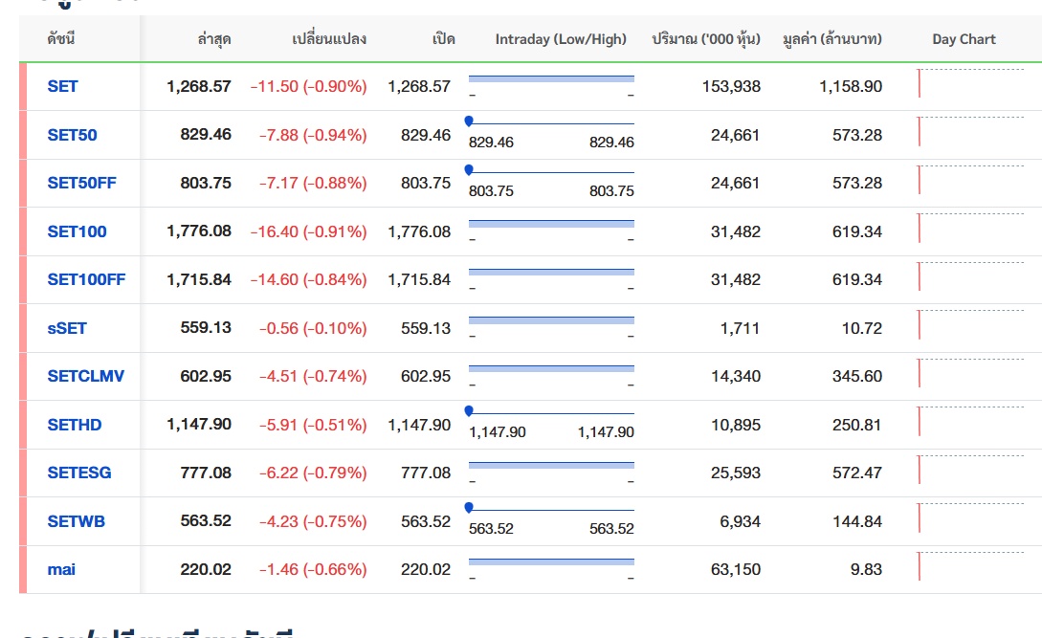Image resolution: width=1042 pixels, height=638 pixels.
Task: Click the SETWB intraday range marker
Action: click(x=469, y=508)
